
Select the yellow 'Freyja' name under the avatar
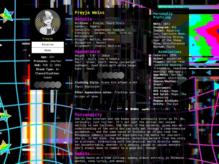[x=47, y=39]
